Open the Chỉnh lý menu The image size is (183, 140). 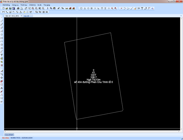coord(32,5)
